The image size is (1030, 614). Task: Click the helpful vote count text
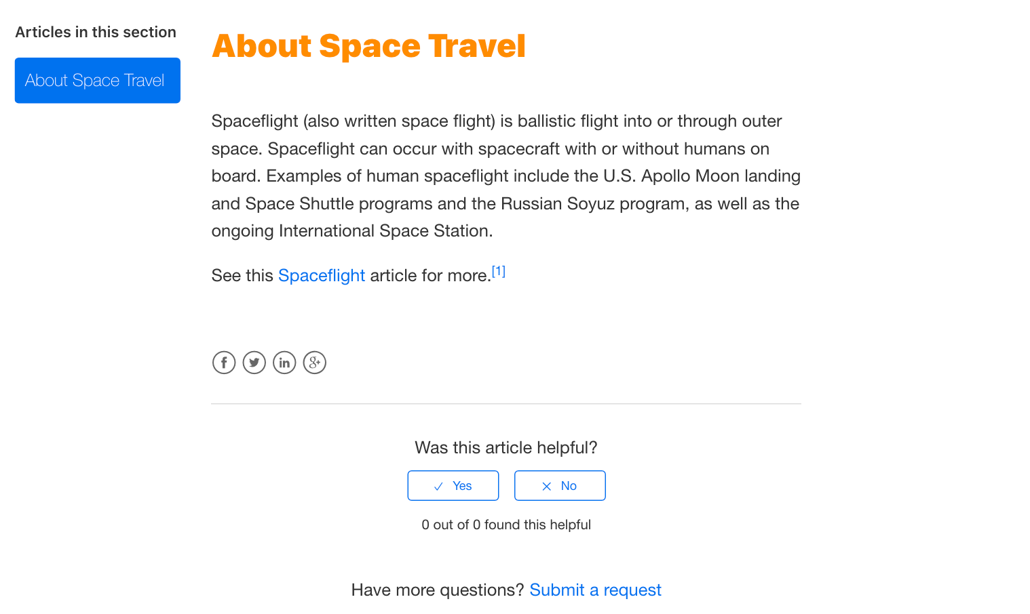click(x=506, y=525)
